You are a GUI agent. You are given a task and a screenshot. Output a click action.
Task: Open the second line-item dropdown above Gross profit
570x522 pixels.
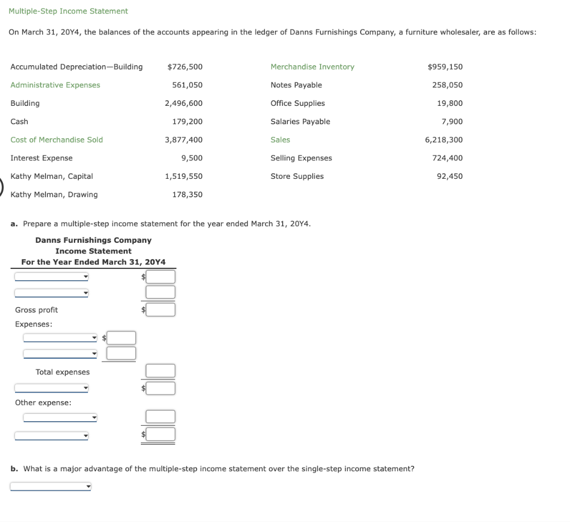(52, 293)
